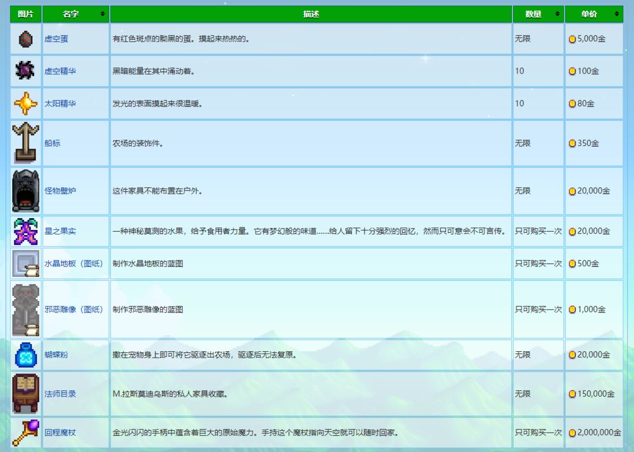
Task: Open the 蝴蝶粉 link
Action: click(x=56, y=355)
